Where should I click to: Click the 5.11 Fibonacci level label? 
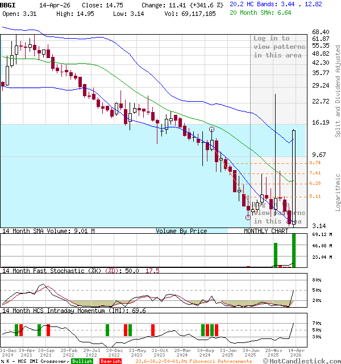tap(315, 196)
